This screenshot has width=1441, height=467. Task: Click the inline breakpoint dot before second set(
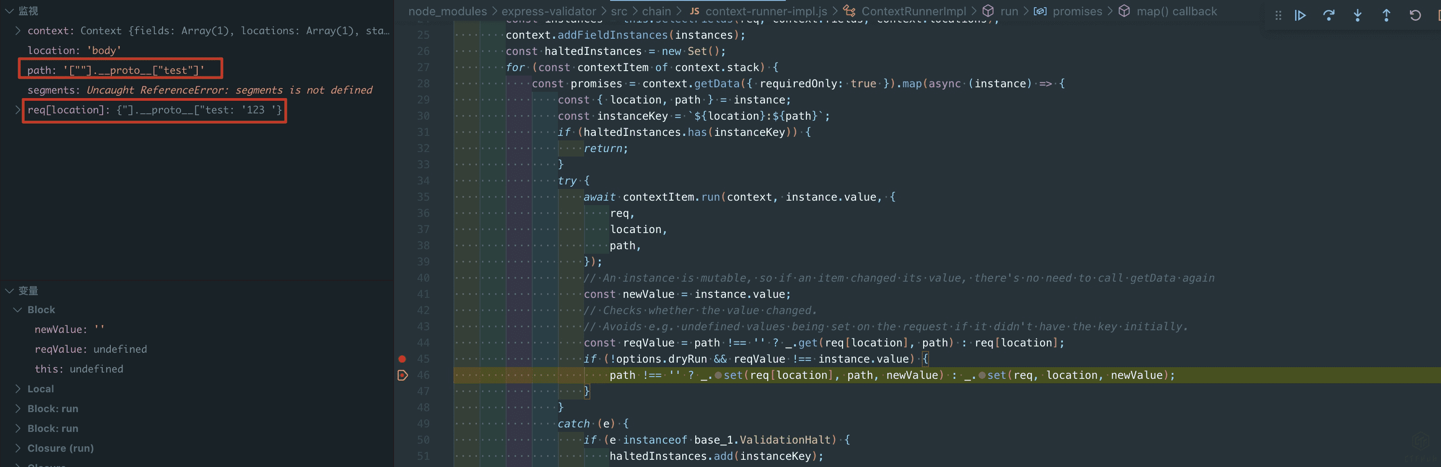[x=982, y=375]
